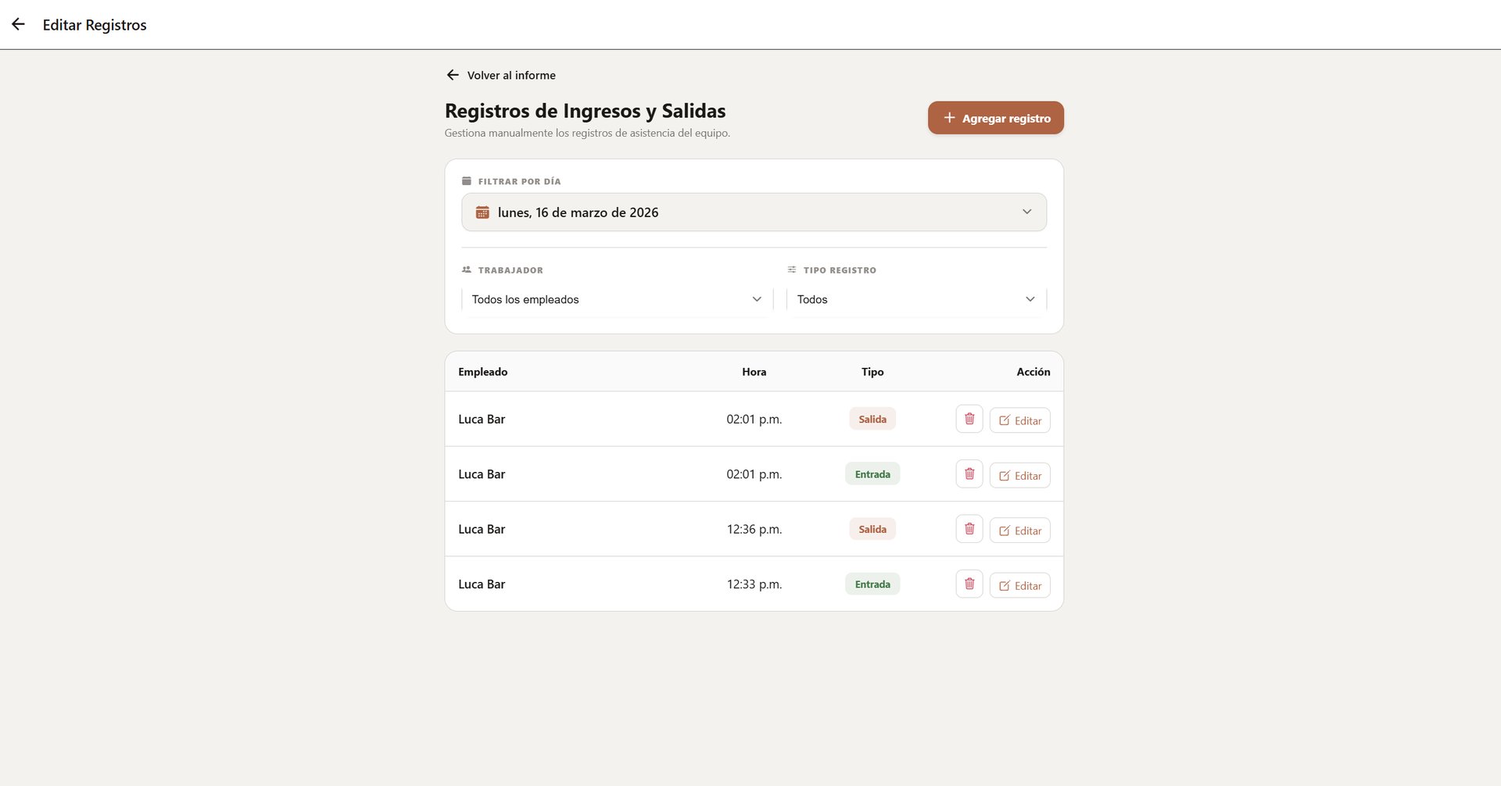This screenshot has height=786, width=1501.
Task: Delete the 02:01 p.m. Salida record
Action: 969,419
